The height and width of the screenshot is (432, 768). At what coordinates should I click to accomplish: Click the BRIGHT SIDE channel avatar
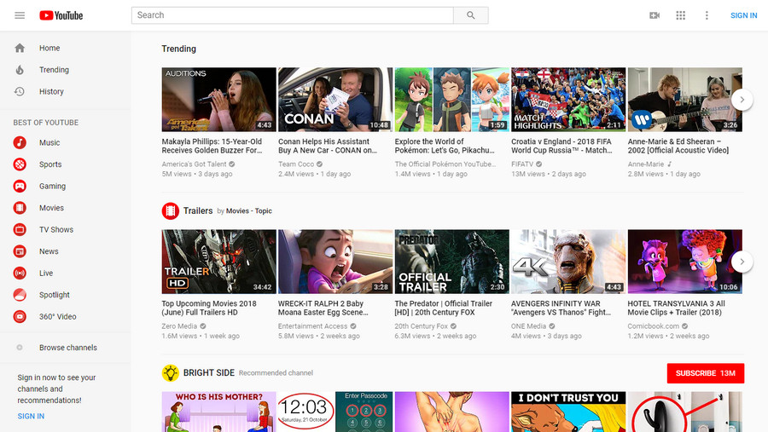point(170,372)
